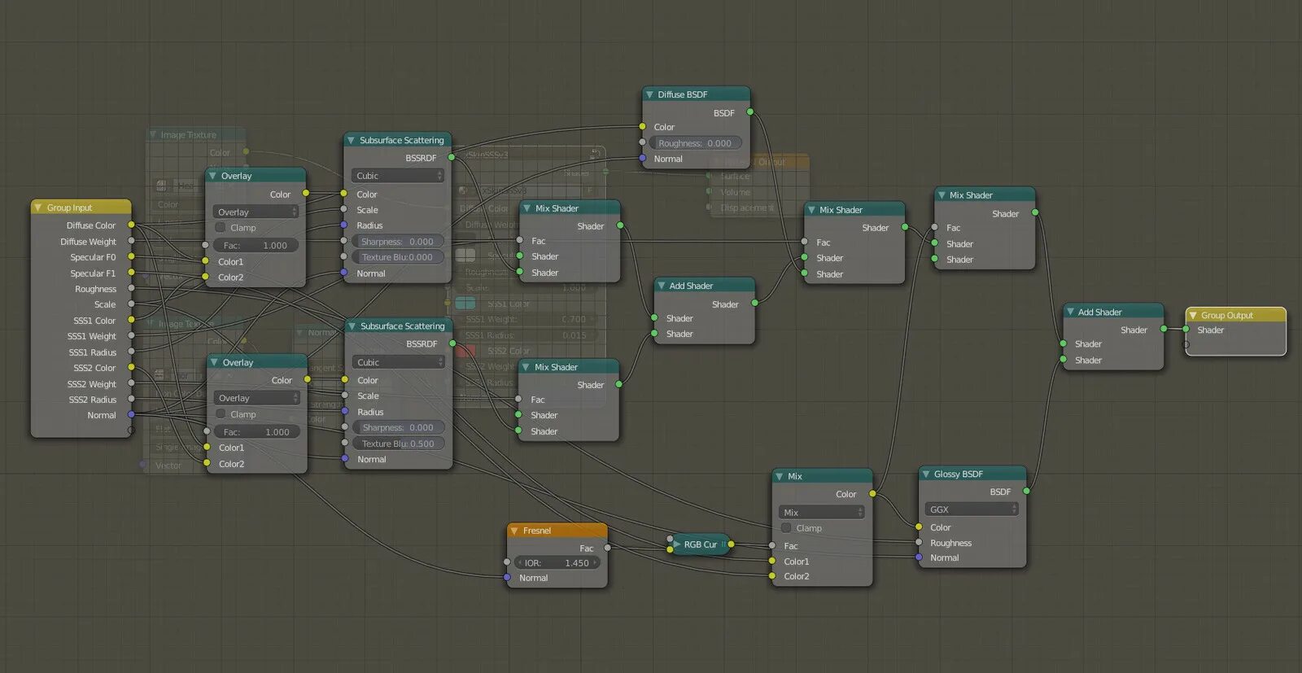Open the Overlay blend dropdown in the upper Overlay node

256,212
